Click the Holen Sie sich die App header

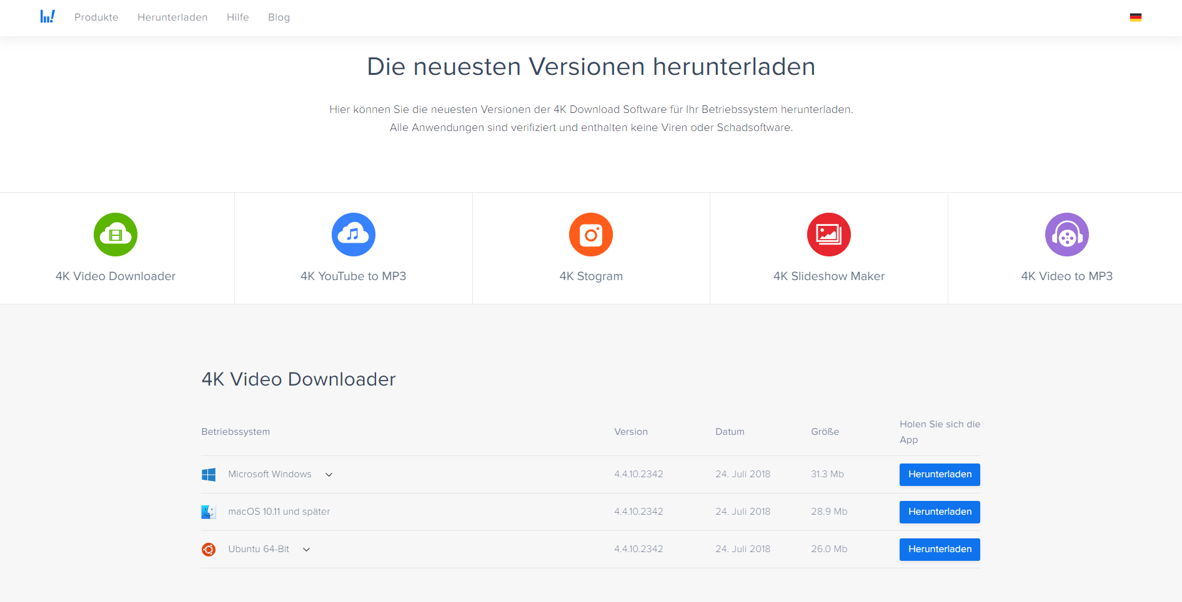point(940,432)
